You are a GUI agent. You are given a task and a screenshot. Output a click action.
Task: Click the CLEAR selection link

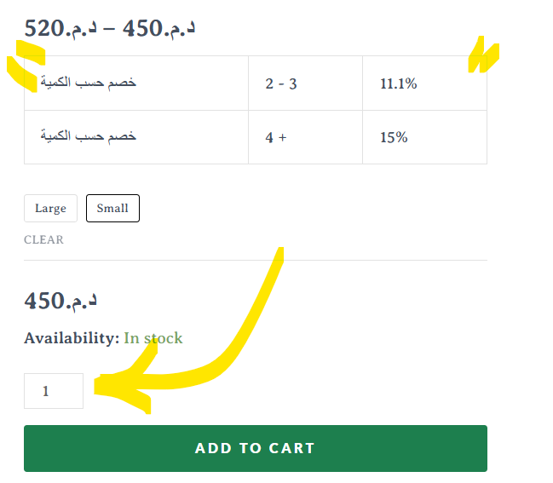[x=43, y=239]
